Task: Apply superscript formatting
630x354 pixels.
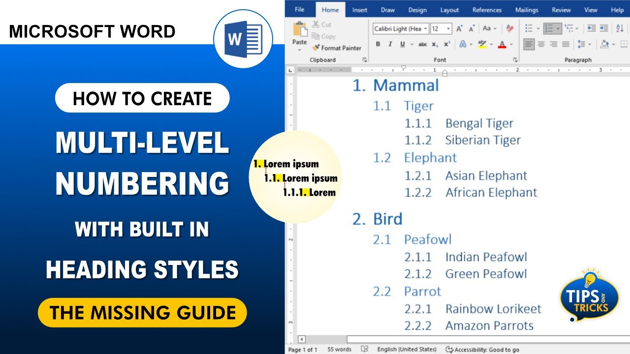Action: (446, 44)
